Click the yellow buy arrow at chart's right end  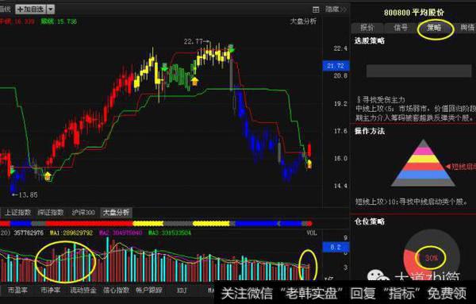coord(309,164)
